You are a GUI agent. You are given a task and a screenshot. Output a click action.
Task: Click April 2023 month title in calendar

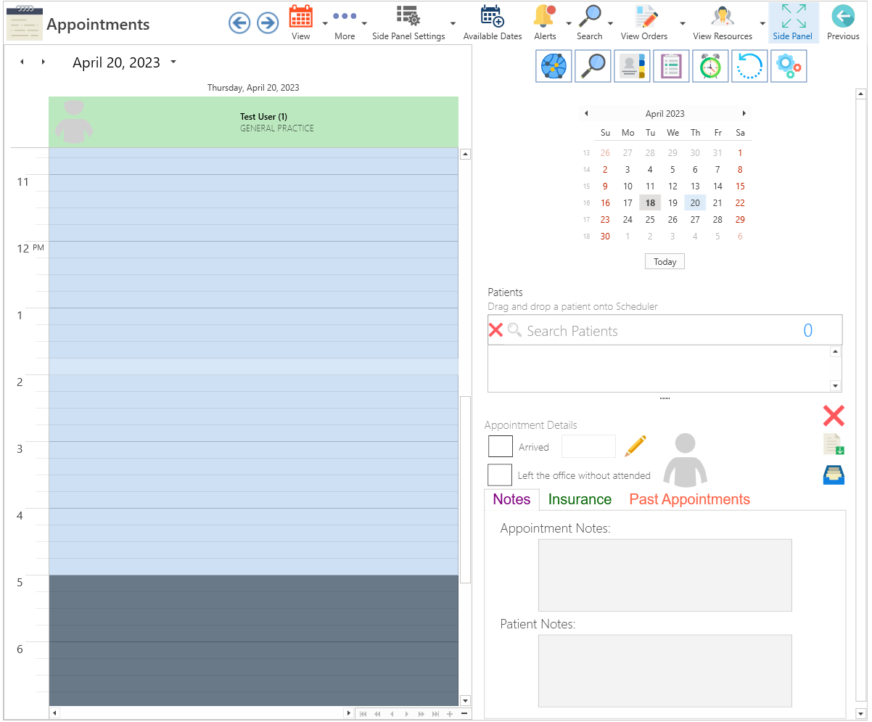pos(665,113)
